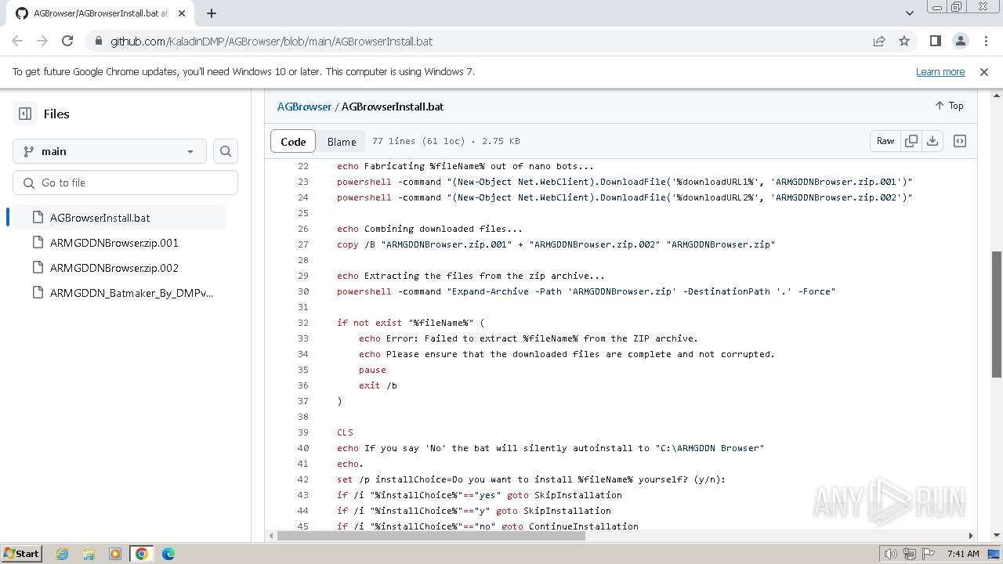Image resolution: width=1003 pixels, height=564 pixels.
Task: Open tab search chevron in title bar
Action: [x=909, y=13]
